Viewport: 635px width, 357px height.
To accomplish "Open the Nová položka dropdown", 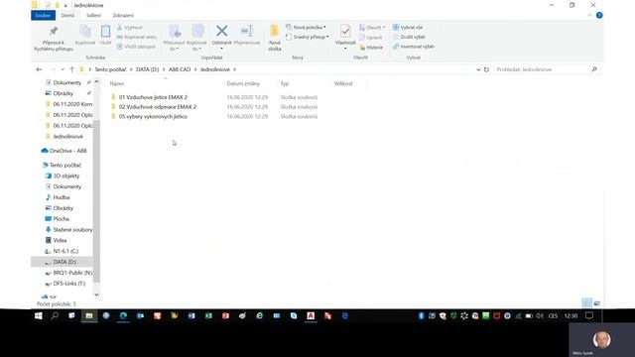I will tap(306, 27).
